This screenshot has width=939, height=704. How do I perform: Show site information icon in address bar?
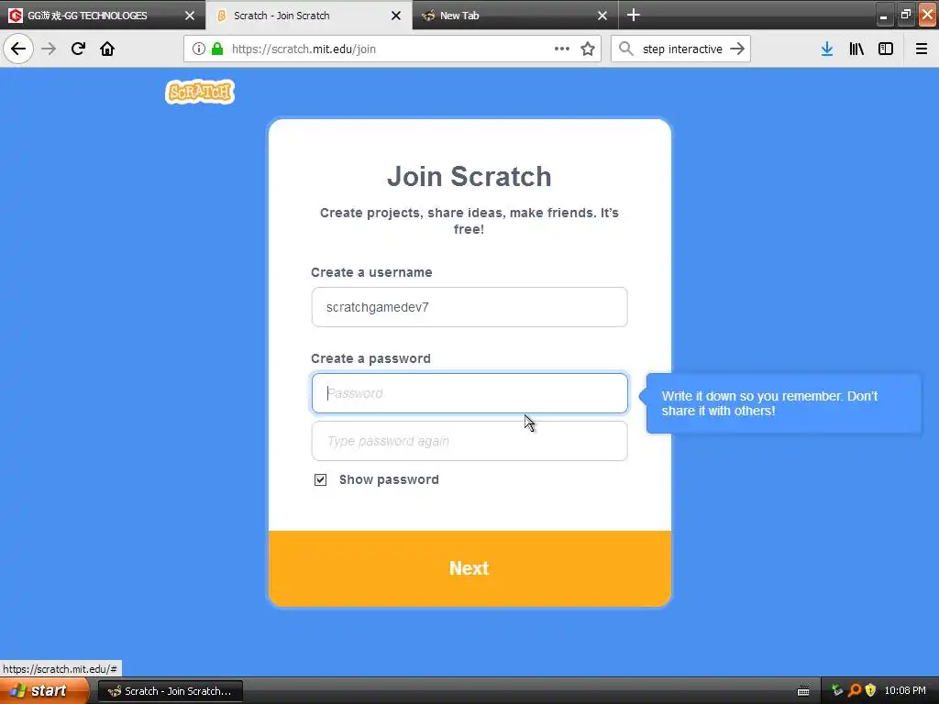199,49
